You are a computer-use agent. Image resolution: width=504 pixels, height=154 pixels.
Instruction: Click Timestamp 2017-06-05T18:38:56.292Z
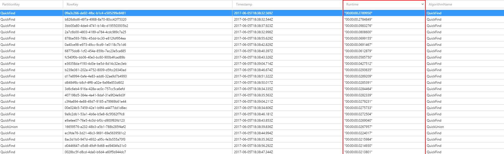tap(253, 146)
